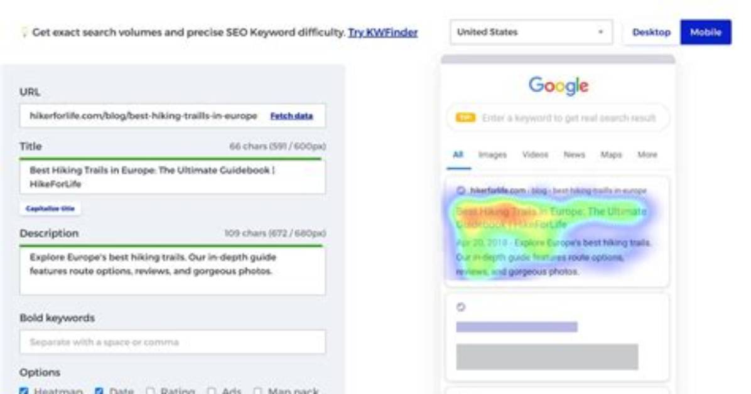Click the purple placeholder title bar
751x394 pixels.
[517, 327]
